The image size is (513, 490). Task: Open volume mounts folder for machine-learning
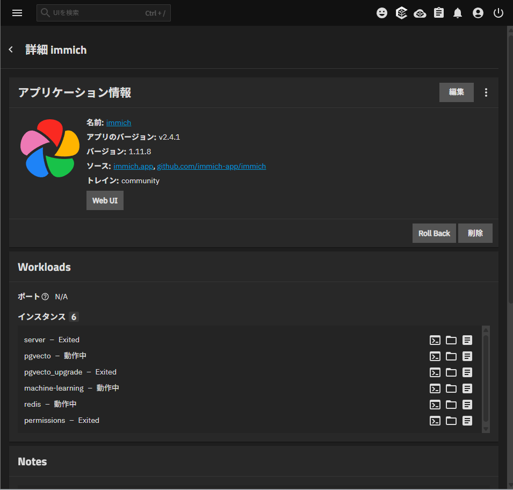pyautogui.click(x=451, y=388)
